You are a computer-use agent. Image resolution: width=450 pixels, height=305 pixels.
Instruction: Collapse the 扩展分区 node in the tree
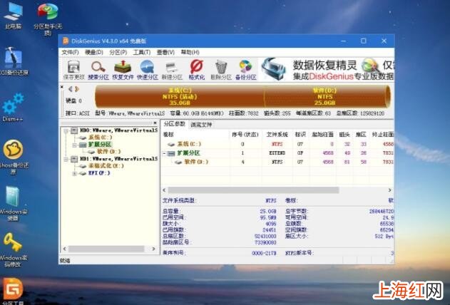[x=74, y=145]
